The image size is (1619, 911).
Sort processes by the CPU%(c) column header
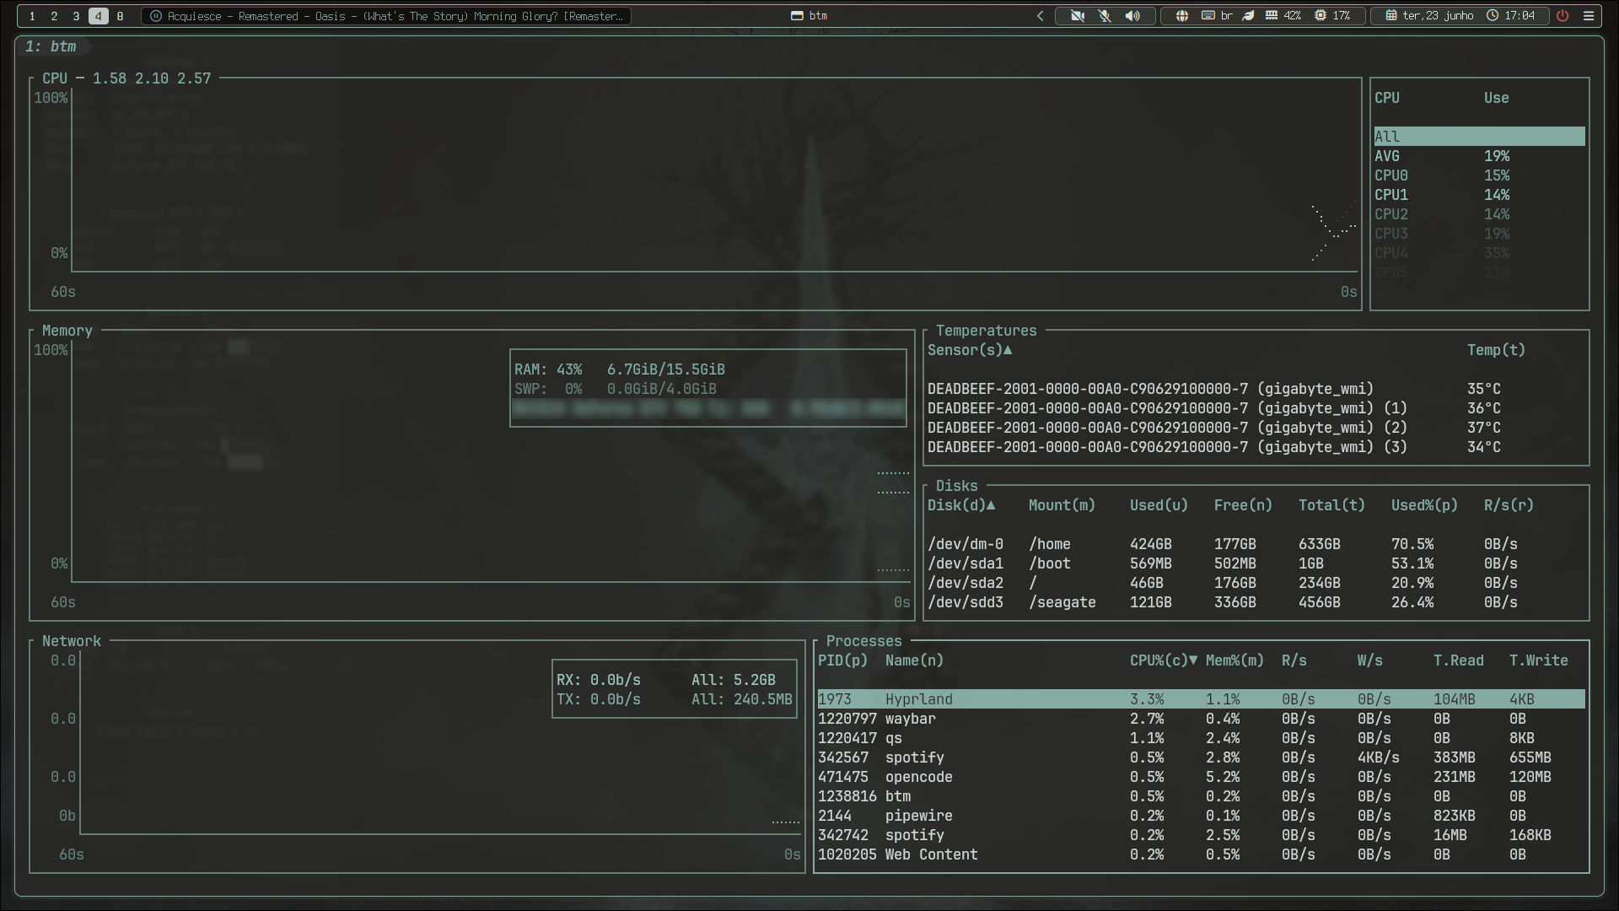click(x=1163, y=660)
